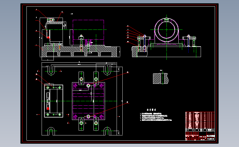The image size is (239, 147).
Task: Click the hatched base plate in front section
Action: tap(80, 52)
